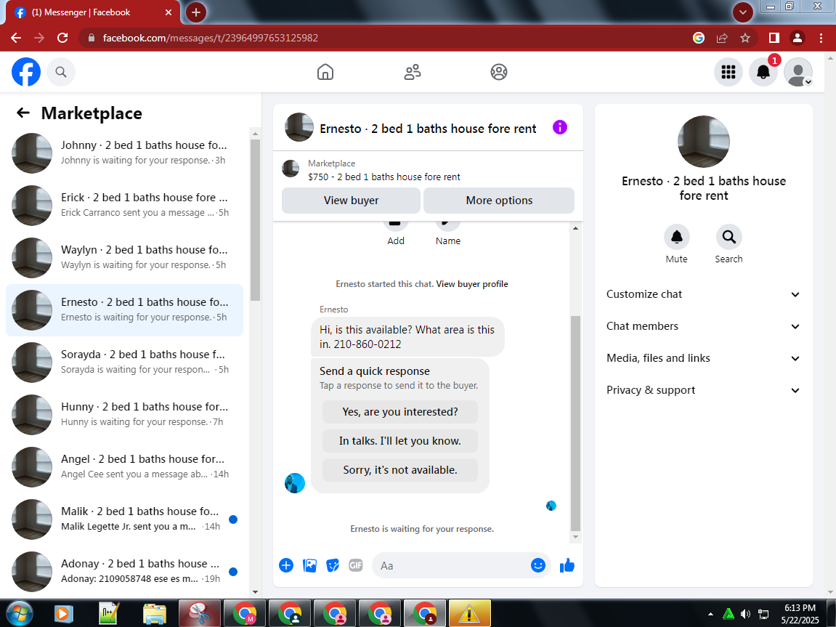Reload the page with browser refresh icon

62,38
